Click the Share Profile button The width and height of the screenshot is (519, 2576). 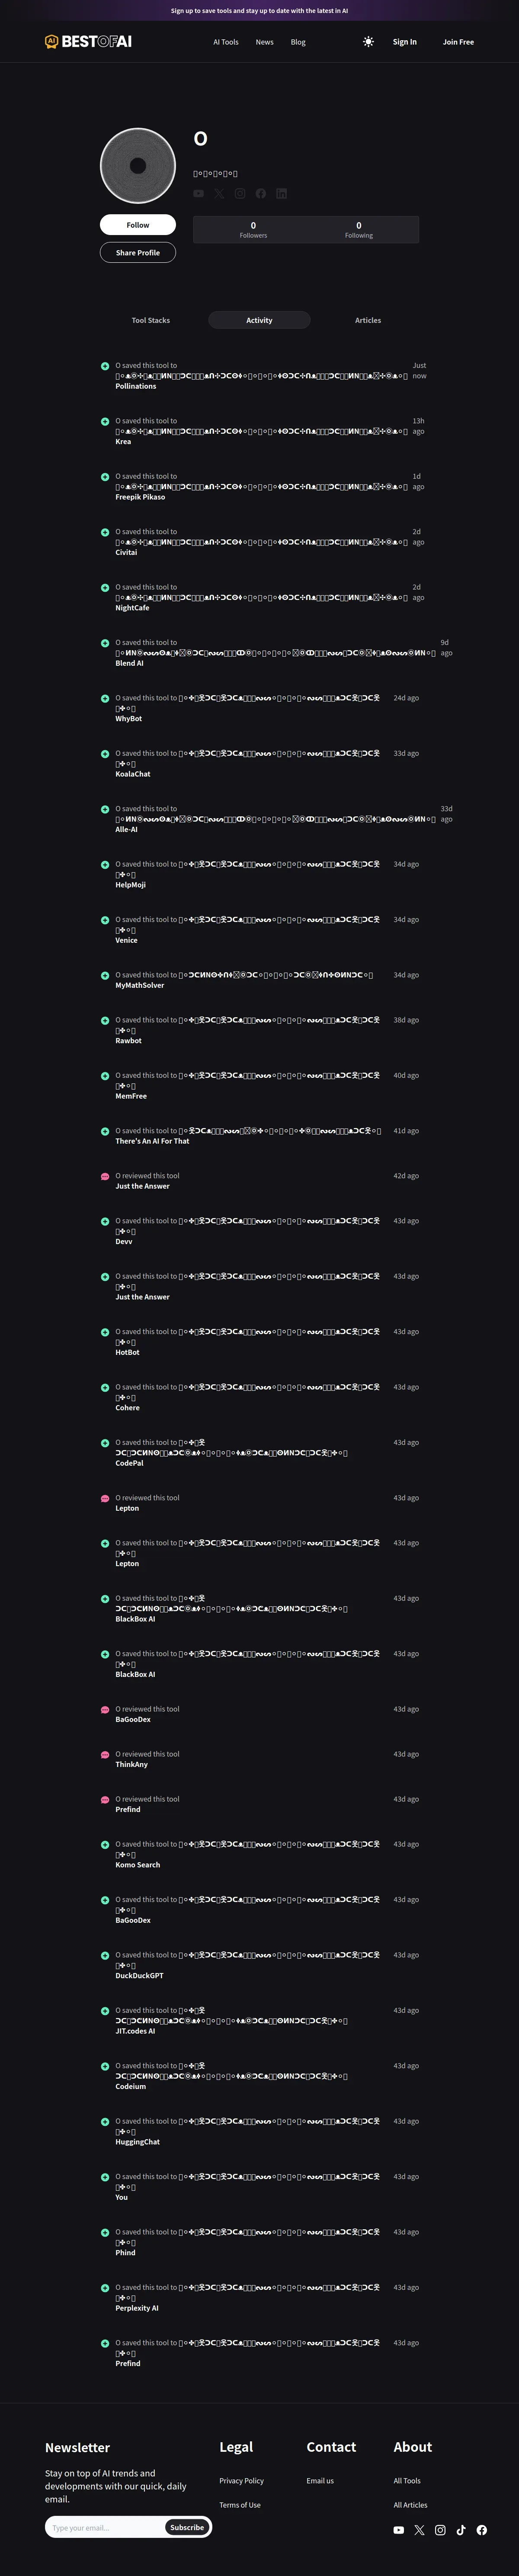[x=138, y=253]
